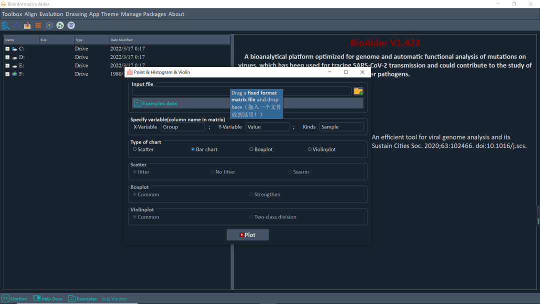
Task: Click the E: drive icon
Action: tap(14, 66)
